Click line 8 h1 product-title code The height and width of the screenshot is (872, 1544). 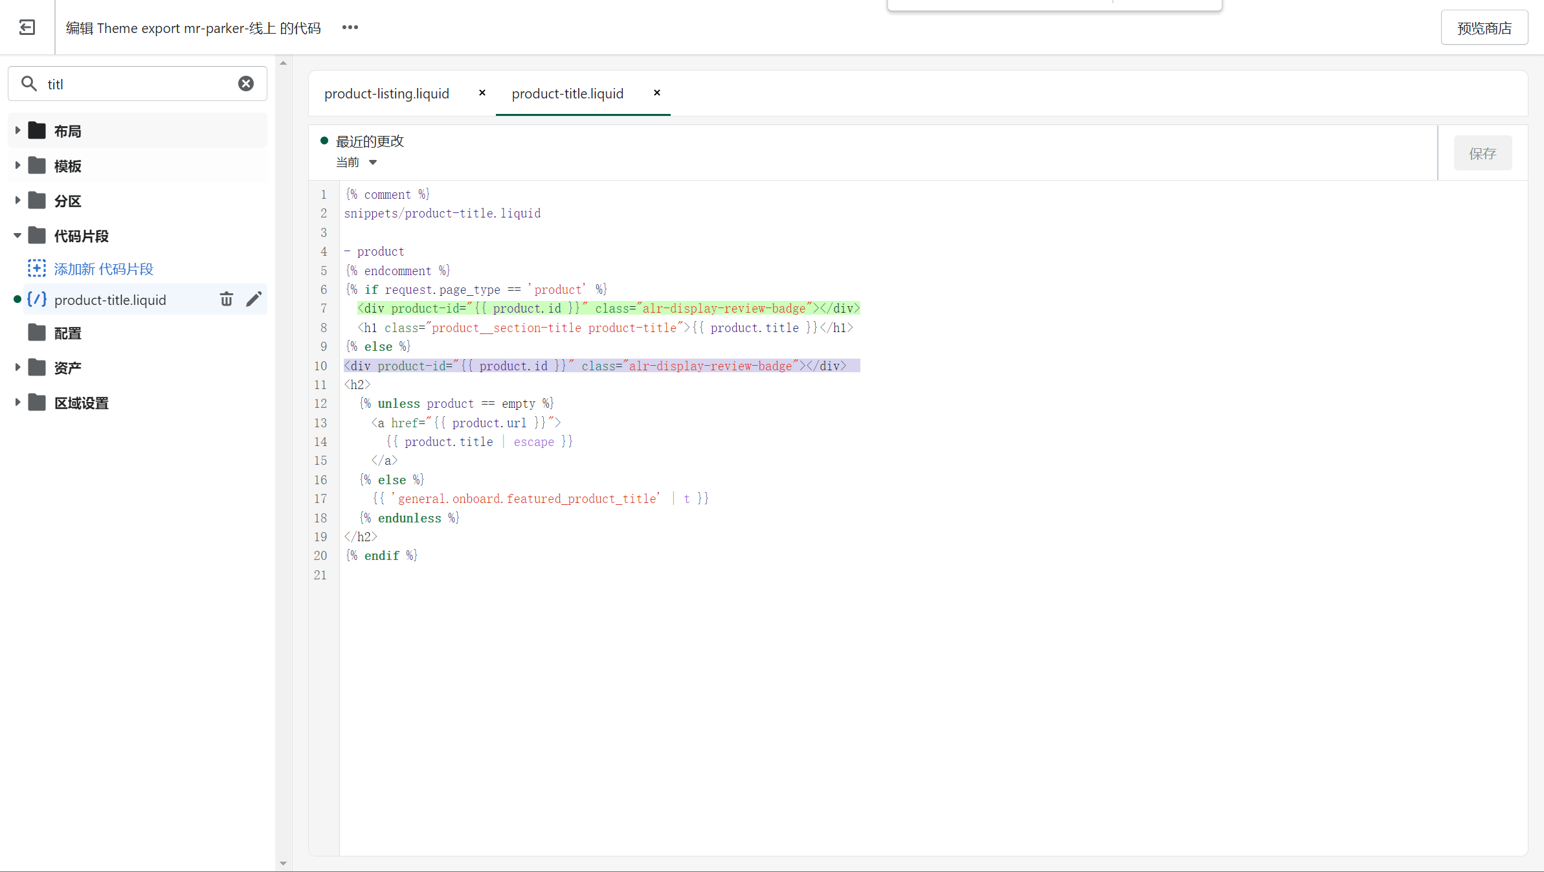coord(605,328)
